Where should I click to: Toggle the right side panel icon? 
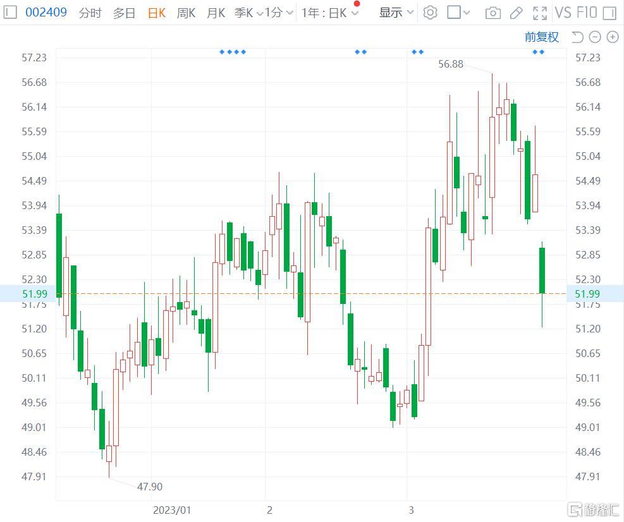pyautogui.click(x=609, y=13)
